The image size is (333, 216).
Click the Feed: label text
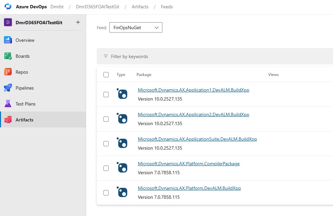click(102, 28)
